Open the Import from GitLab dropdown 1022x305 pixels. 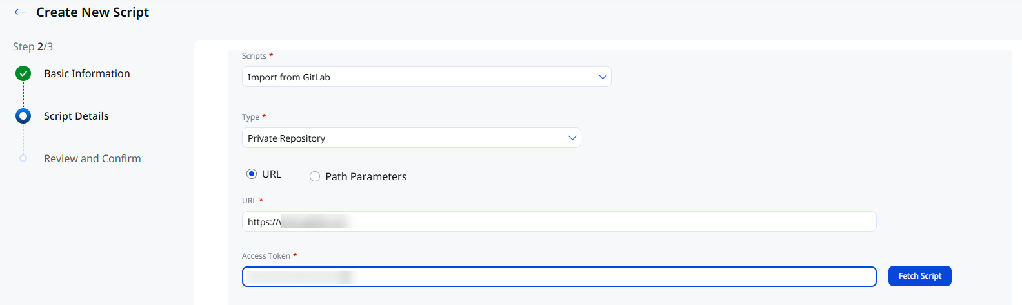[x=426, y=77]
